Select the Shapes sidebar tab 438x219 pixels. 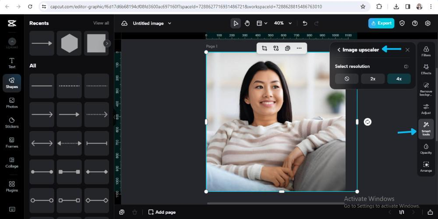click(x=12, y=83)
